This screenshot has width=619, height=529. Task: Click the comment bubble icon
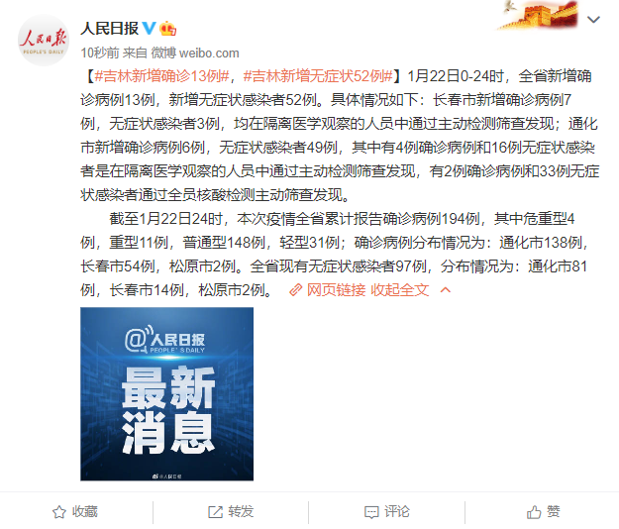[371, 512]
